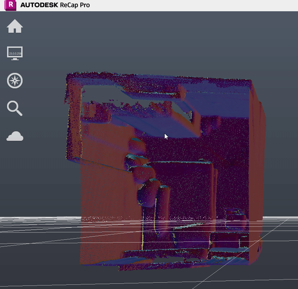Click the cloud icon in sidebar

(15, 136)
